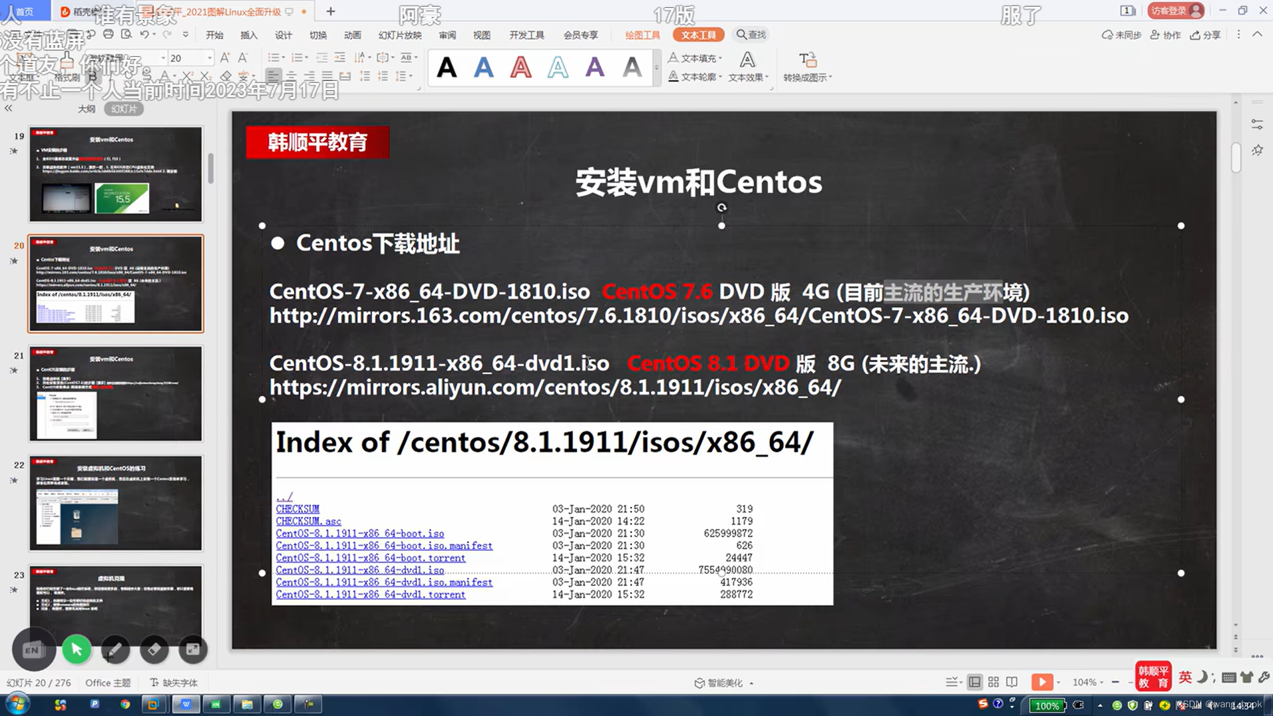Viewport: 1273px width, 716px height.
Task: Open the font name dropdown
Action: point(163,58)
